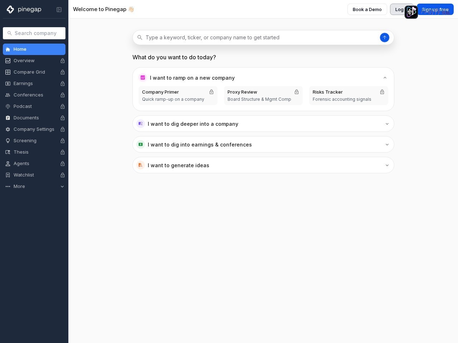Collapse the sidebar using the panel icon
Viewport: 458px width, 343px height.
pos(59,10)
